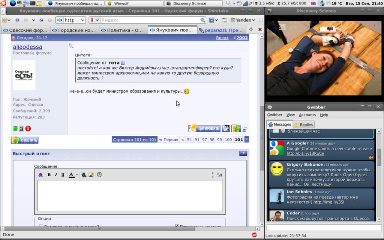Toggle bold in the quick reply editor
This screenshot has width=384, height=240.
pyautogui.click(x=49, y=175)
